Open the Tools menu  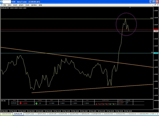(x=27, y=5)
